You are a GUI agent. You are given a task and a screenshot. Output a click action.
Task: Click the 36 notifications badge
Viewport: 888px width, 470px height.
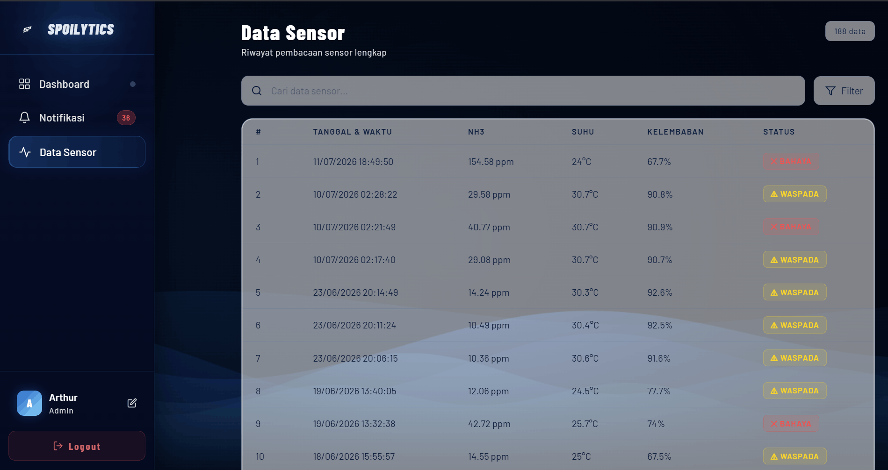126,118
